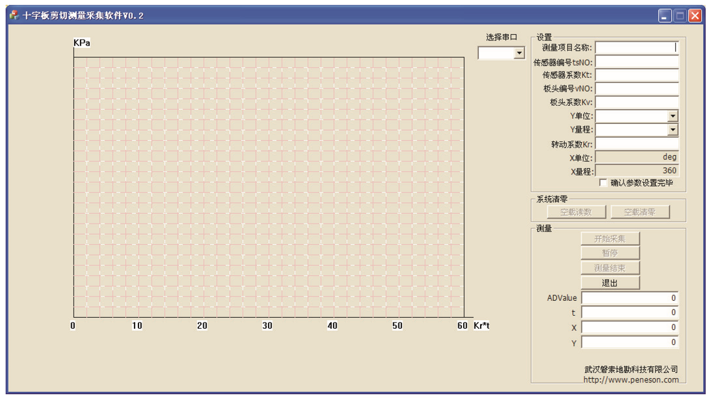This screenshot has height=398, width=710.
Task: Focus the 传感器编号tsNO text field
Action: 636,62
